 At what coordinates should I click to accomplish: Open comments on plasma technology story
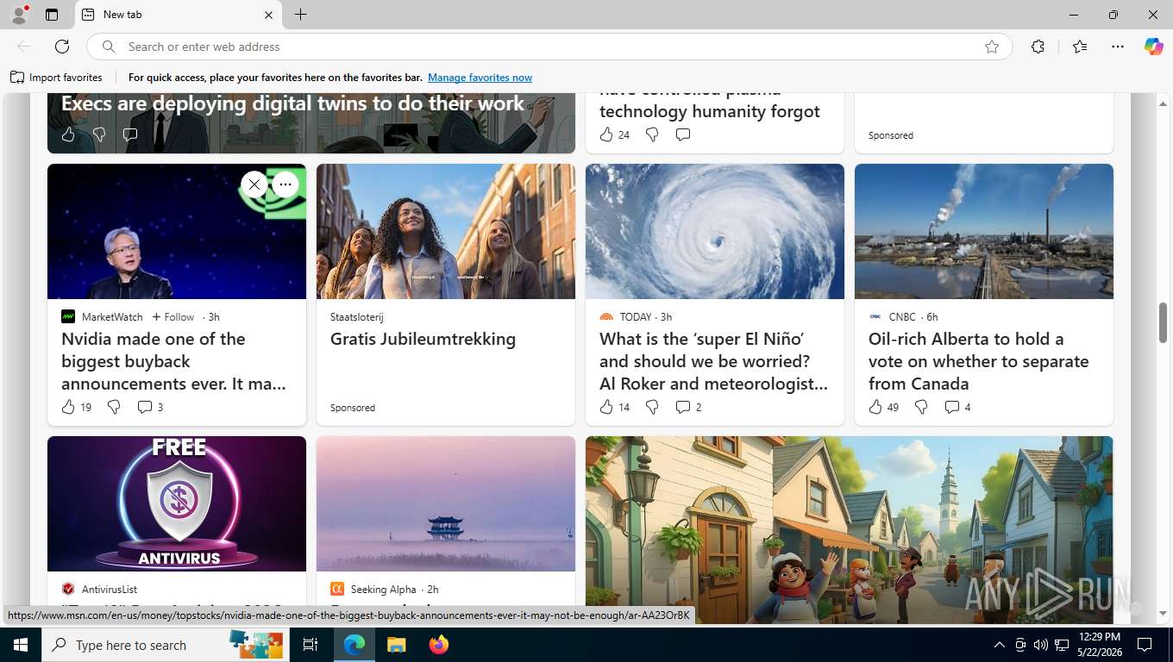[x=683, y=134]
